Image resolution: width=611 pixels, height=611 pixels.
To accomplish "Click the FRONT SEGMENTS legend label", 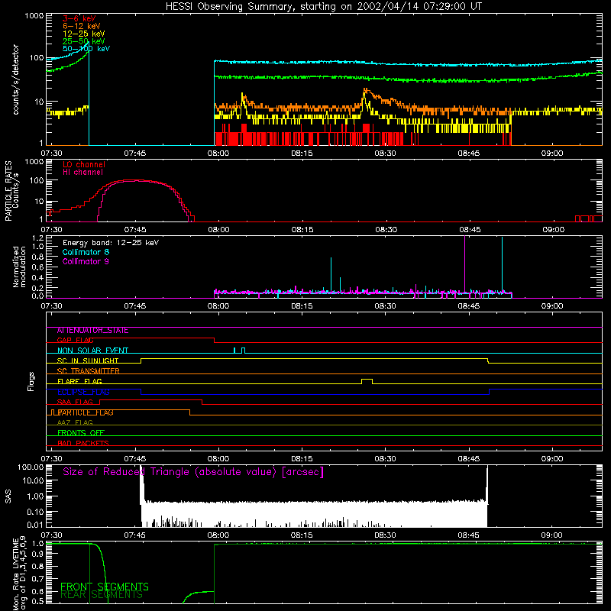I will click(x=105, y=587).
